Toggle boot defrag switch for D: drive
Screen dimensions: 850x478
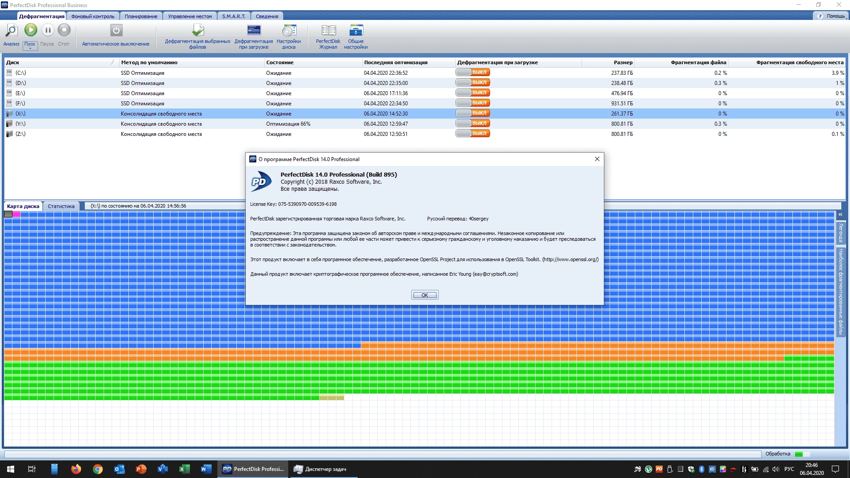[473, 82]
